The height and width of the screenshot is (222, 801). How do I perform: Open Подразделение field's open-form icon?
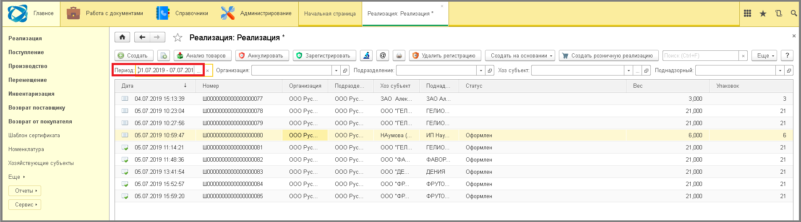click(x=490, y=71)
